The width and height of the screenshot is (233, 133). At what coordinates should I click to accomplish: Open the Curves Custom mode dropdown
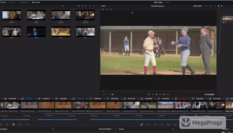[x=226, y=129]
